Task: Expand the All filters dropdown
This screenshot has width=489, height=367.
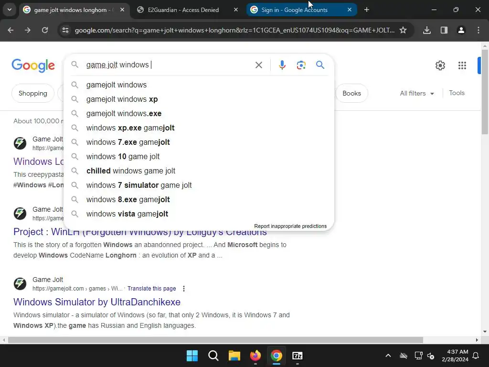Action: pyautogui.click(x=417, y=93)
